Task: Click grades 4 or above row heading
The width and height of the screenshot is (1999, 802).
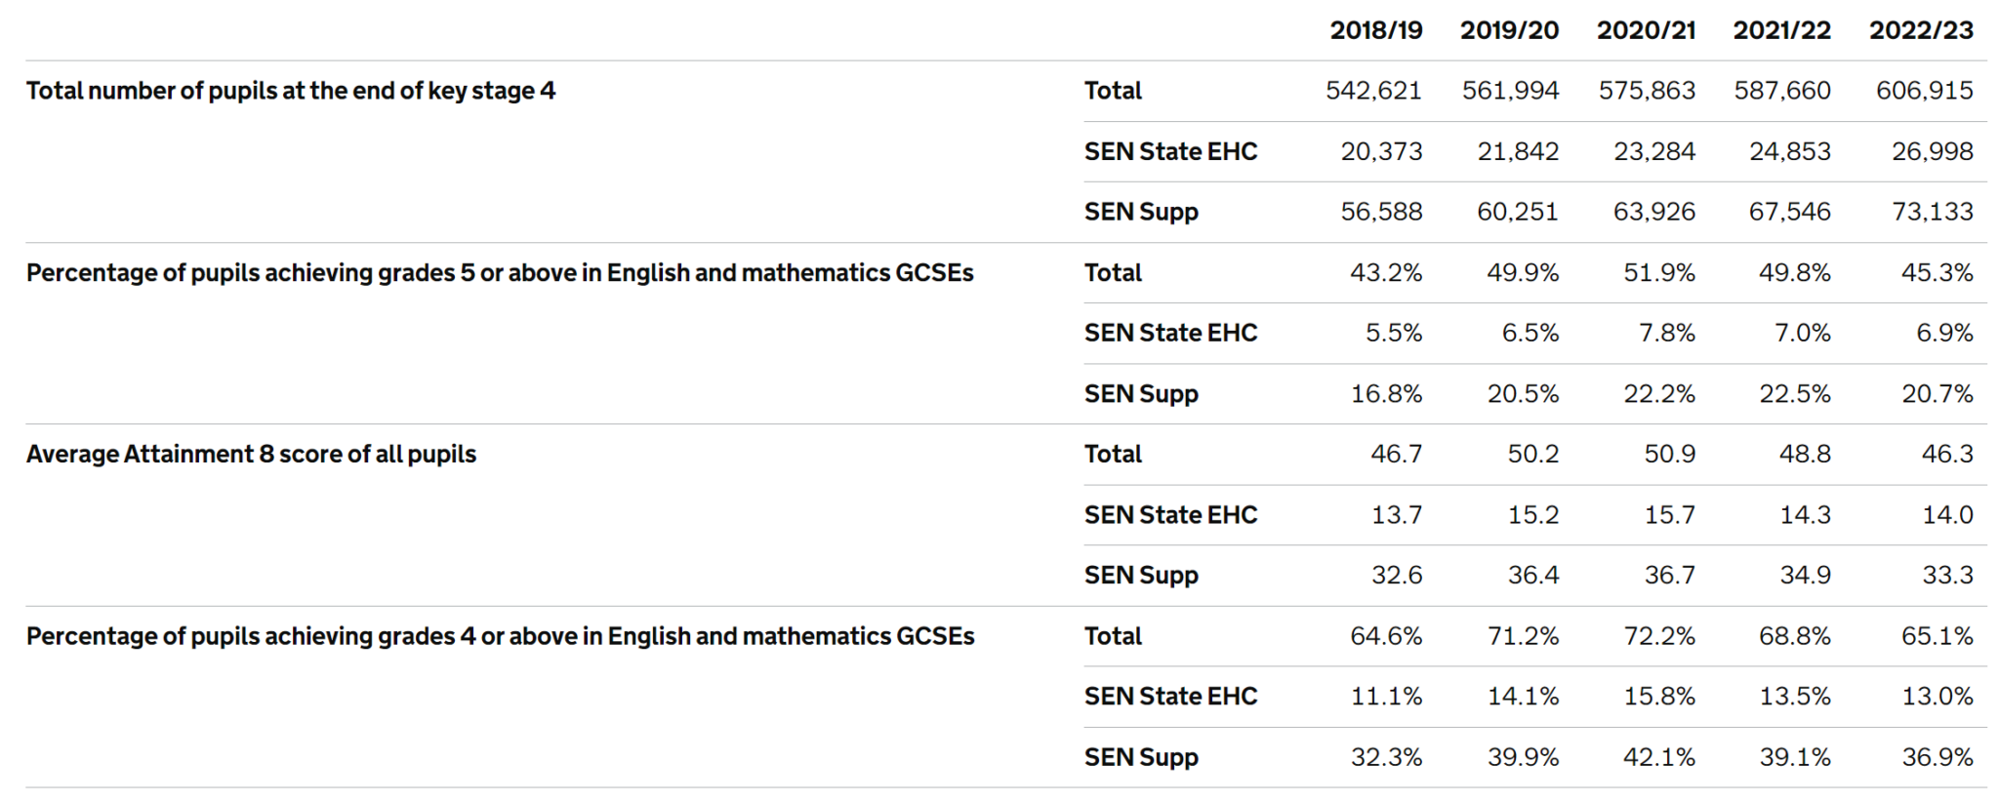Action: point(500,636)
